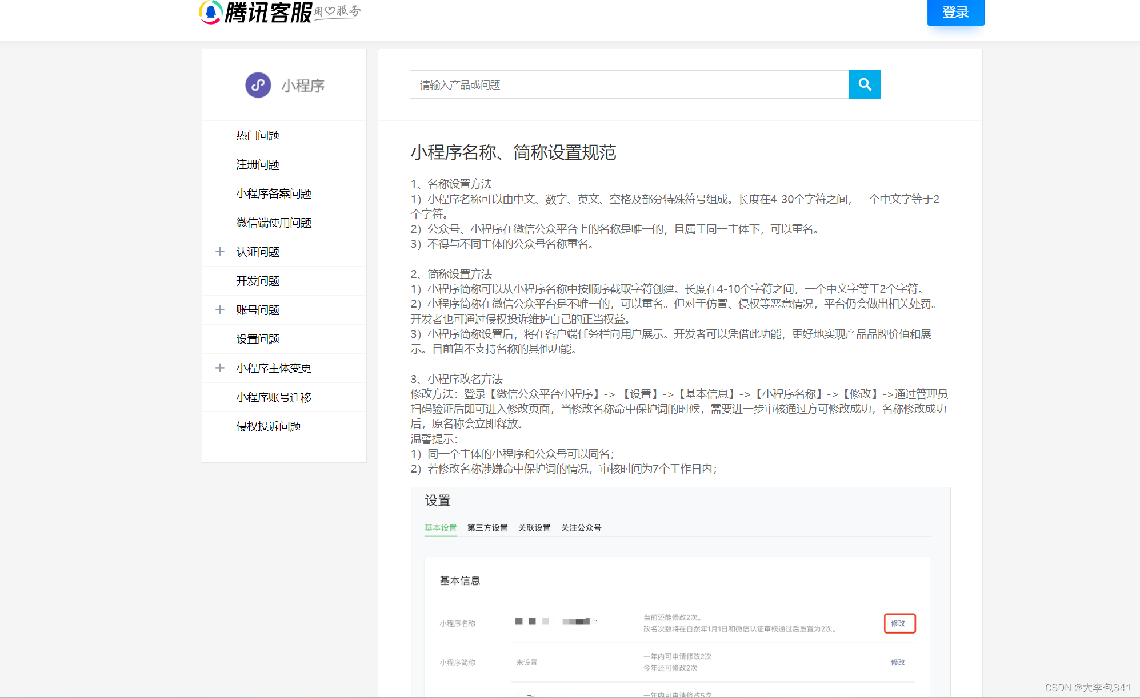The width and height of the screenshot is (1140, 698).
Task: Open the 微信端使用问题 page
Action: click(274, 223)
